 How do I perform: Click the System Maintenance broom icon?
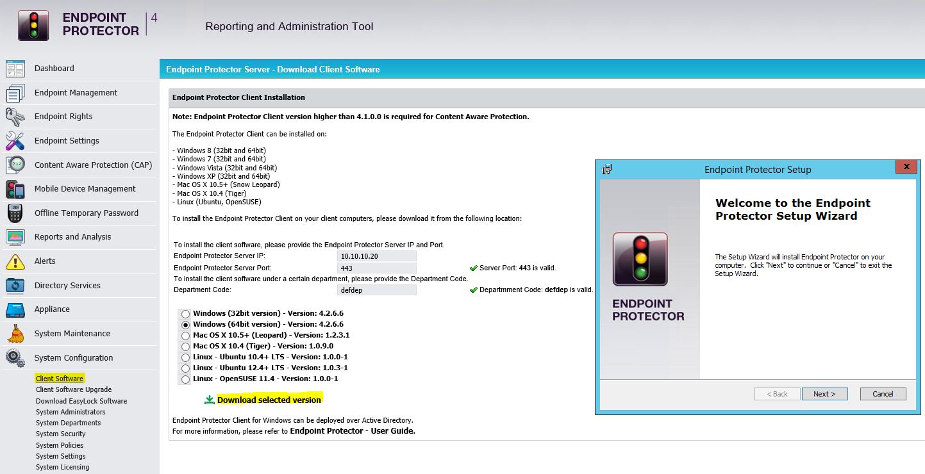[x=15, y=334]
